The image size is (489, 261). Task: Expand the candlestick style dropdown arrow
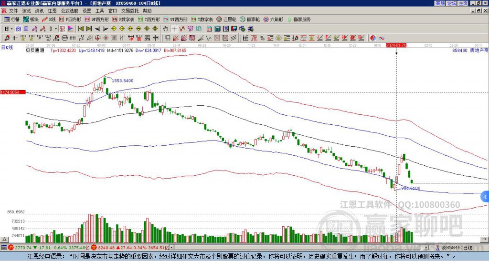click(x=56, y=29)
